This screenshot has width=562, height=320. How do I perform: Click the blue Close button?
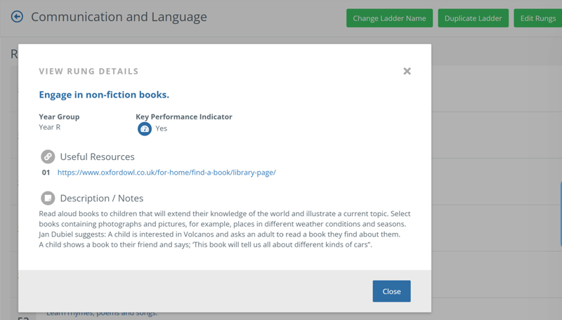click(391, 291)
